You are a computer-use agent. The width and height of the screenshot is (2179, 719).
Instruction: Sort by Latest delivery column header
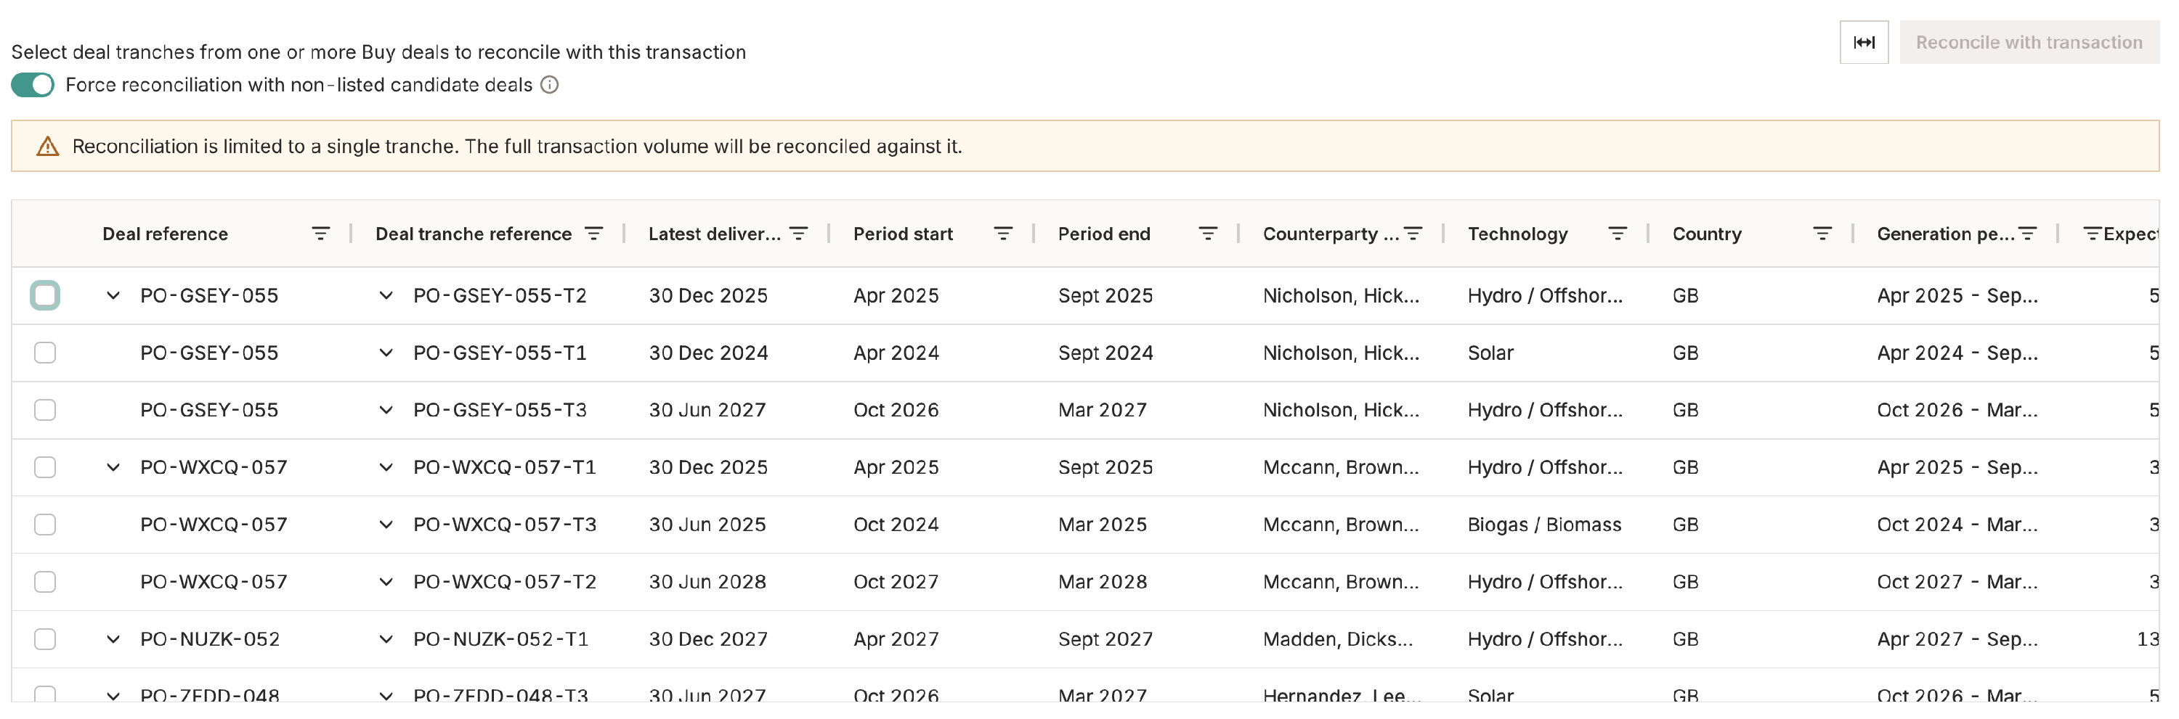pyautogui.click(x=714, y=234)
